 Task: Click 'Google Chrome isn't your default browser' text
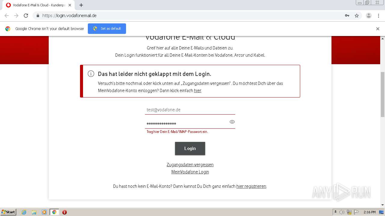[50, 29]
